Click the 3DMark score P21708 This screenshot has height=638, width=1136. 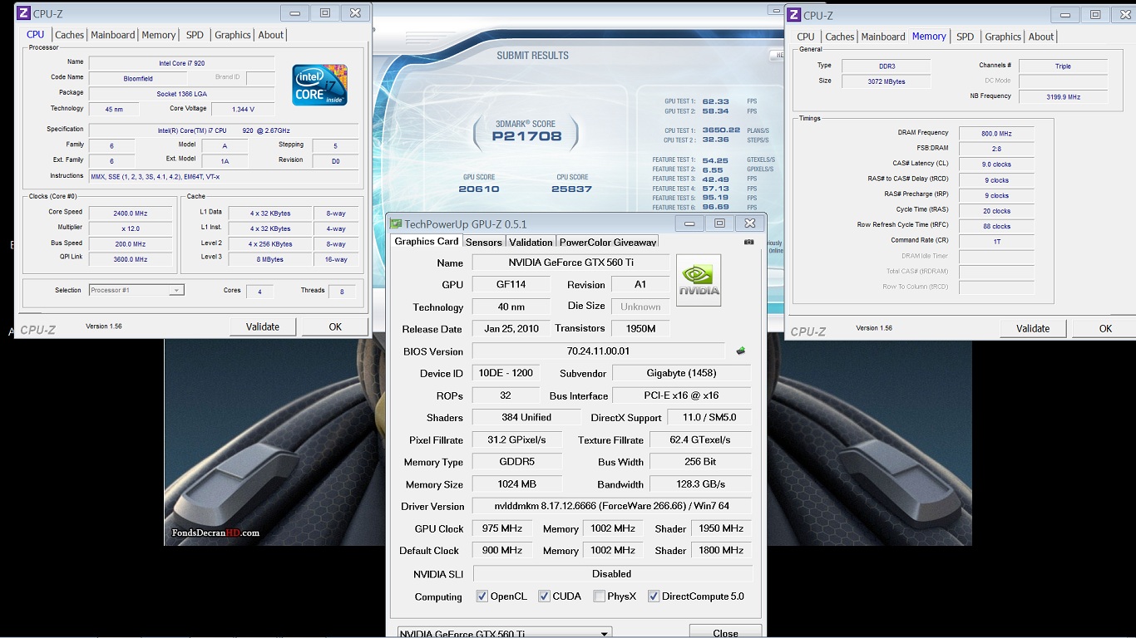pos(526,136)
